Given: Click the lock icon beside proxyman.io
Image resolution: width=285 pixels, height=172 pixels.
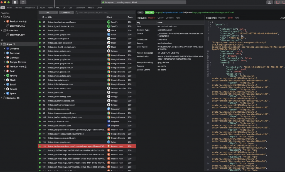Looking at the screenshot, I should [24, 26].
